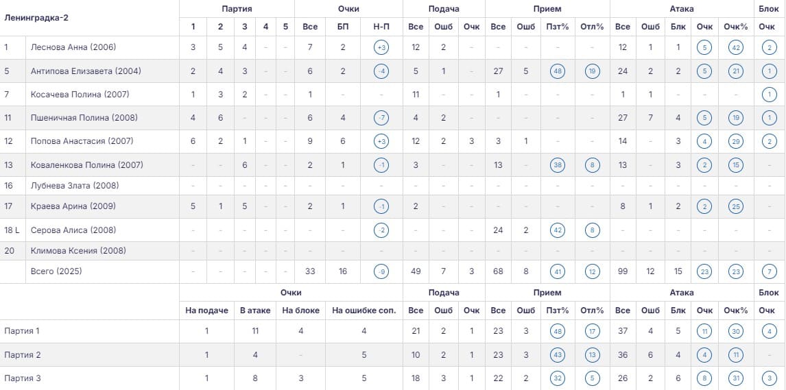786x390 pixels.
Task: Click the team total -9 badge
Action: pos(381,272)
